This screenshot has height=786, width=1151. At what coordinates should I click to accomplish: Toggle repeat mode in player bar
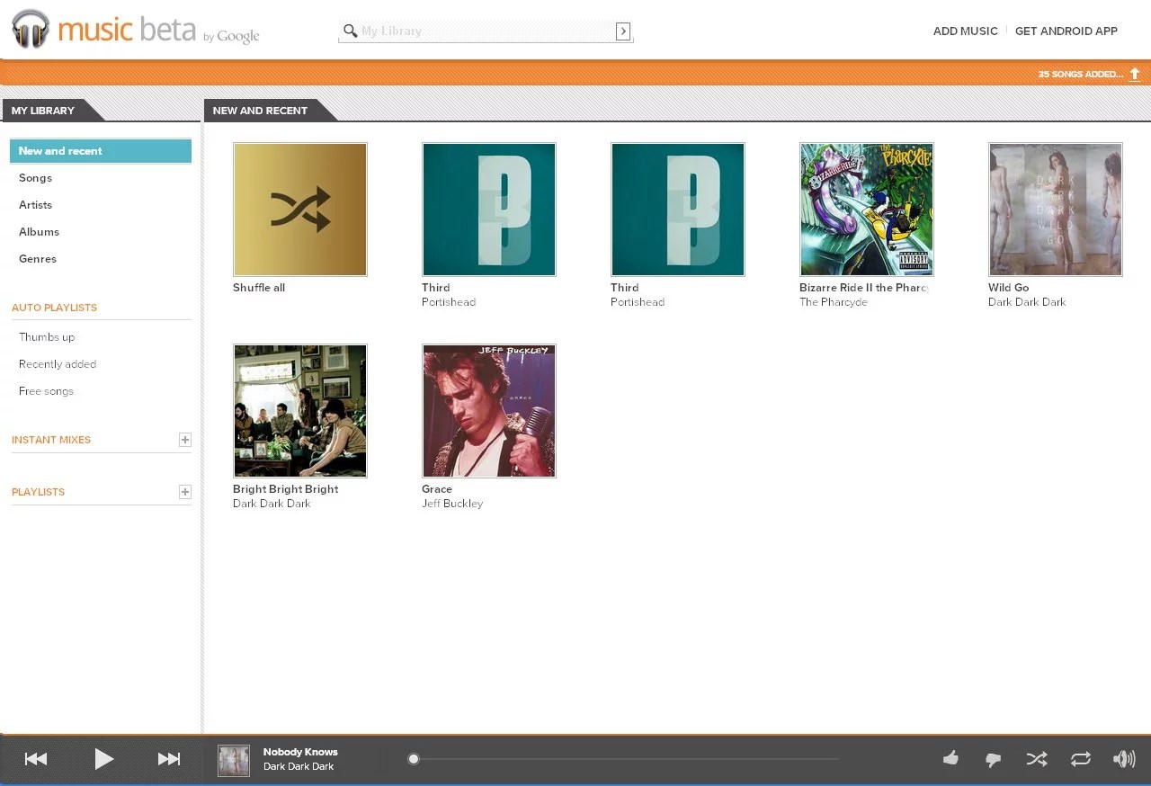tap(1080, 759)
